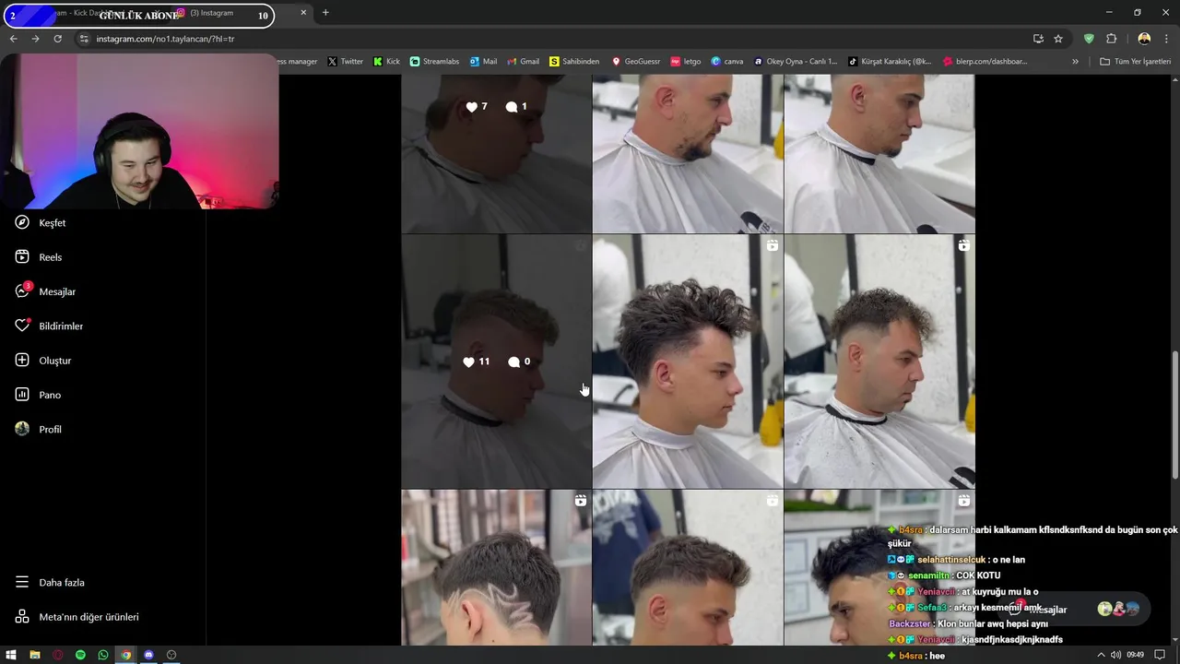
Task: Open the canva bookmark
Action: tap(727, 62)
